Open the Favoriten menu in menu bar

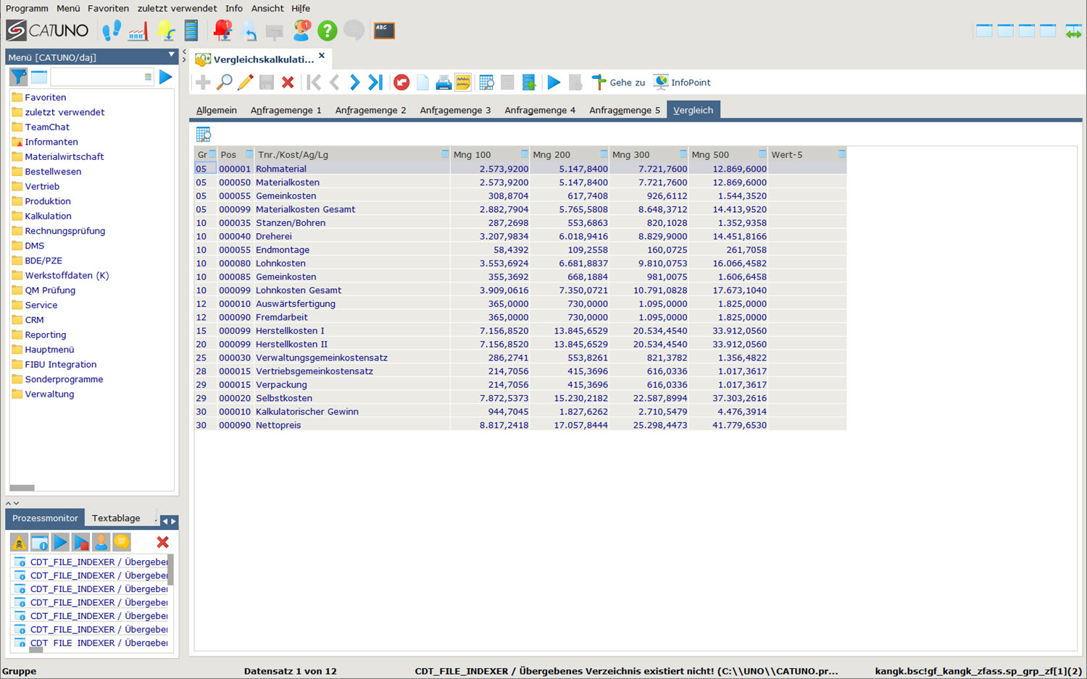click(108, 9)
